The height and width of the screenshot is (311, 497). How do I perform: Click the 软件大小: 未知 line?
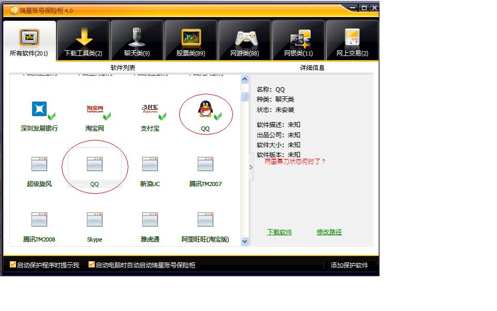click(x=279, y=145)
